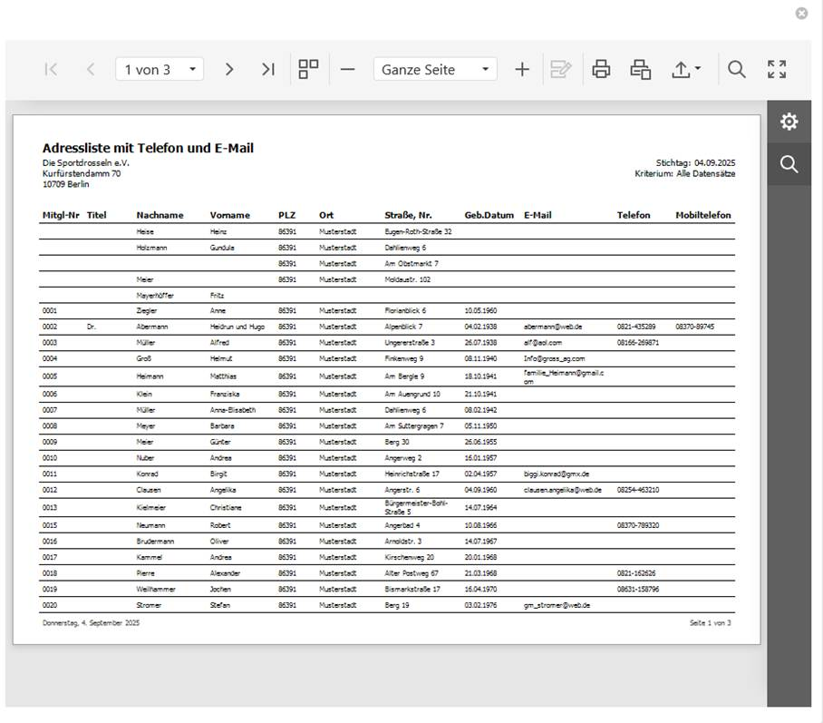Open the settings gear side panel tab

[x=789, y=122]
